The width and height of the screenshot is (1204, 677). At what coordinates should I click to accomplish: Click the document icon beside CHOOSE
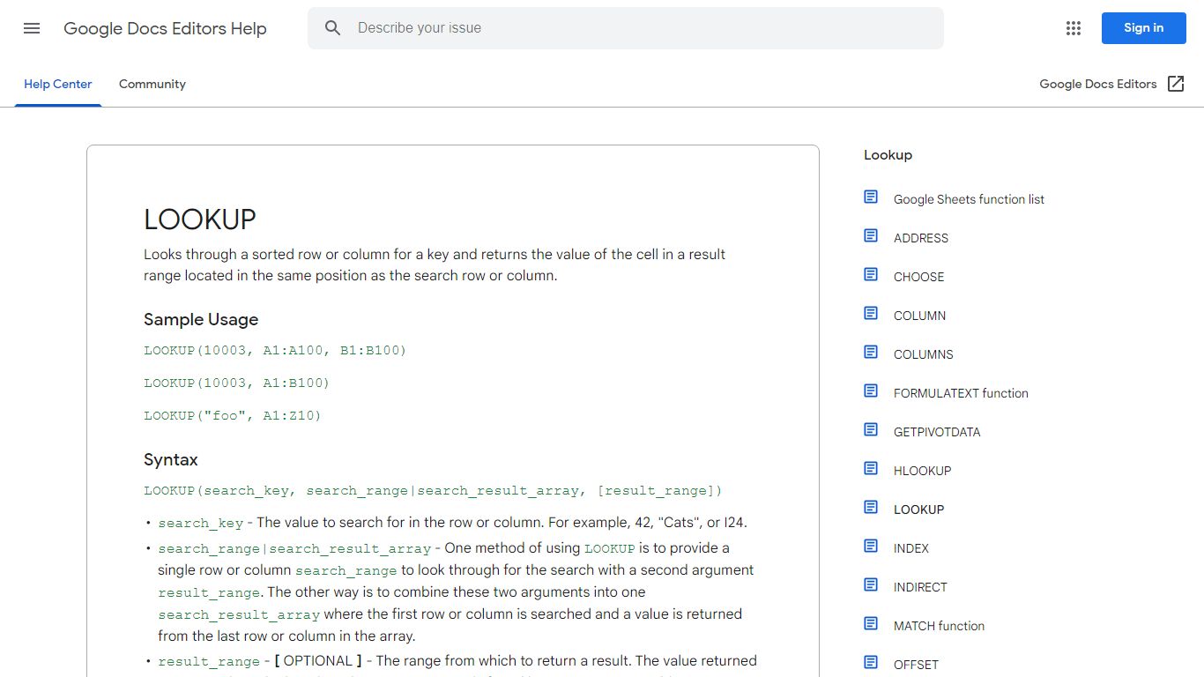pos(871,275)
